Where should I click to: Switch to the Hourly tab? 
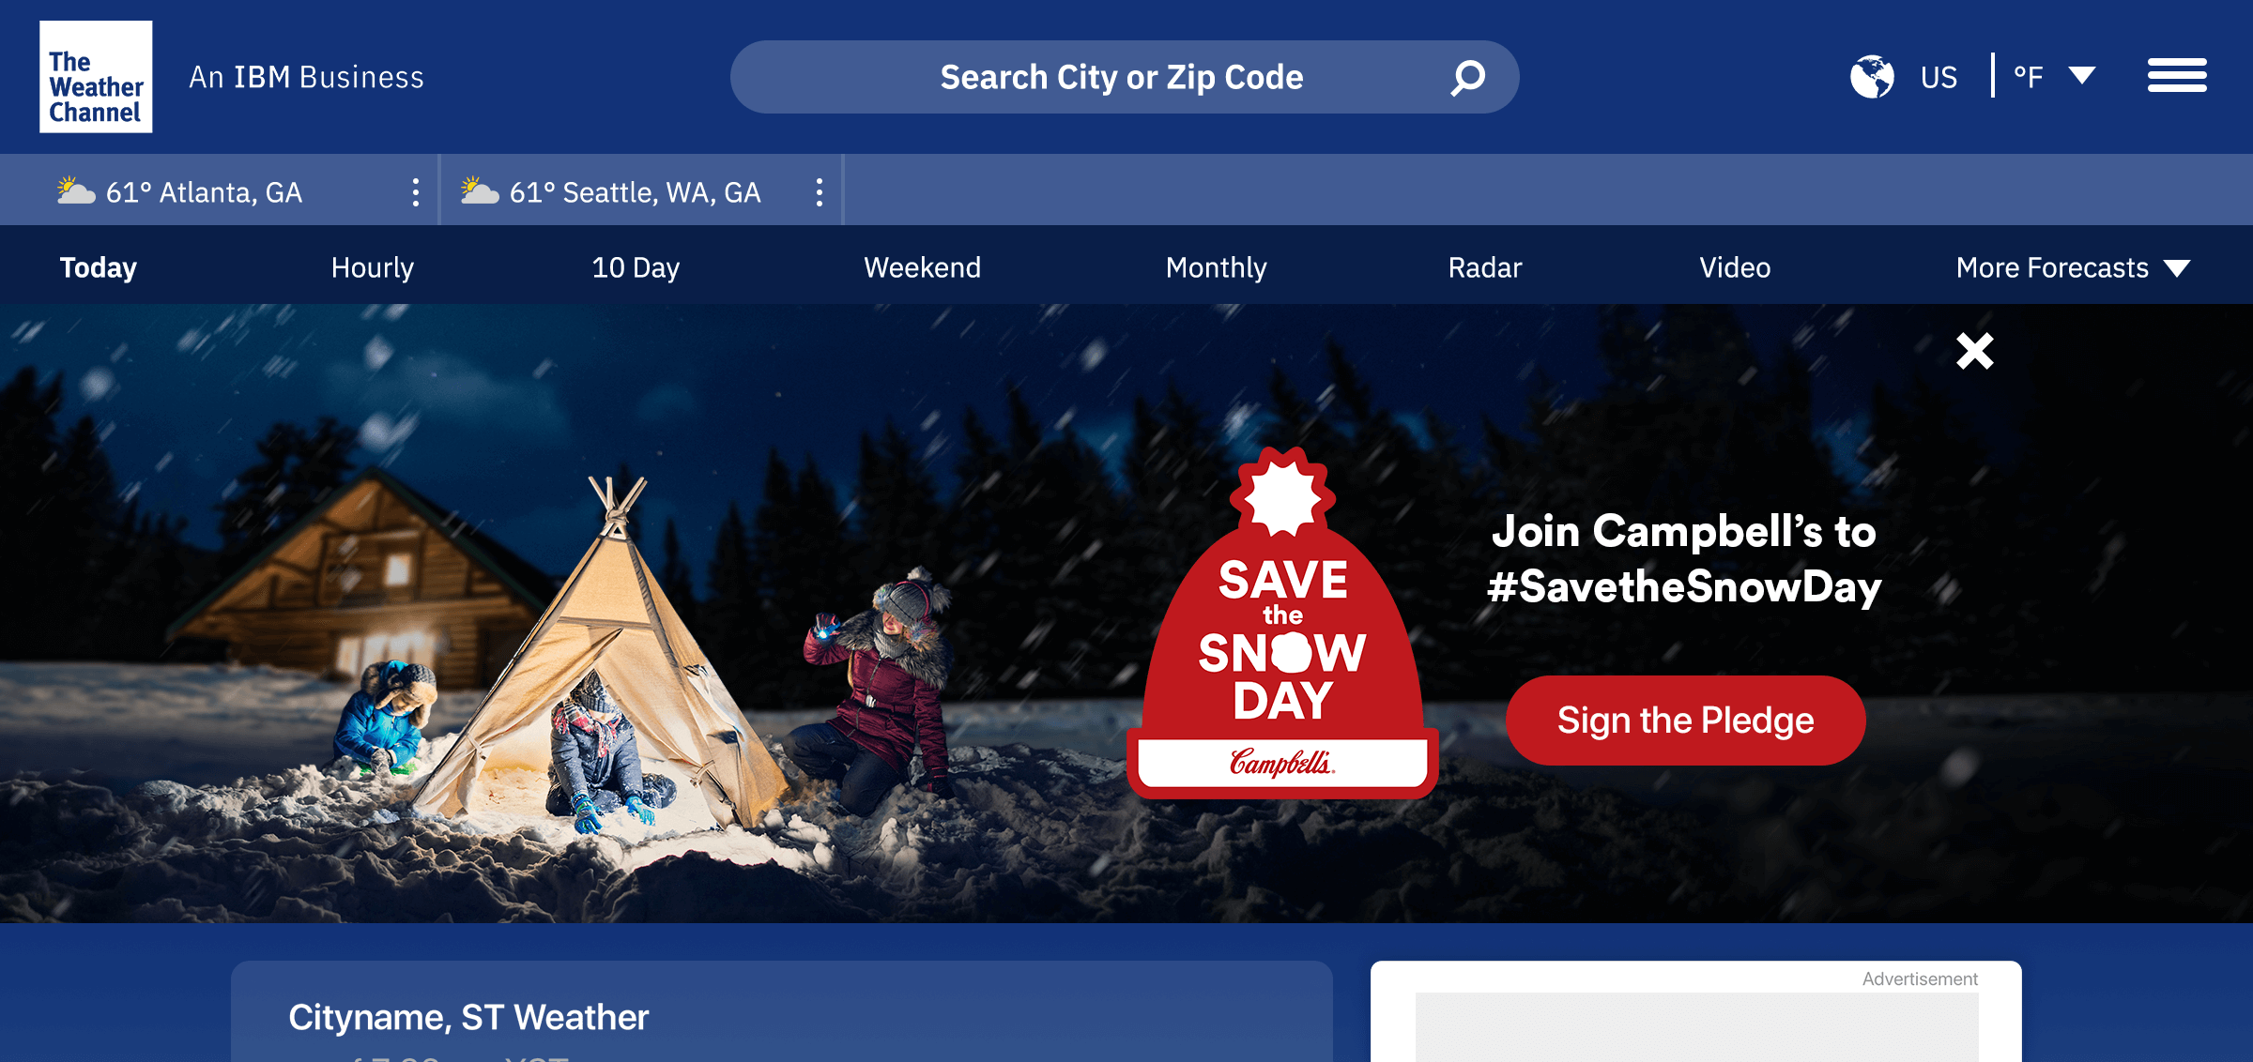373,268
